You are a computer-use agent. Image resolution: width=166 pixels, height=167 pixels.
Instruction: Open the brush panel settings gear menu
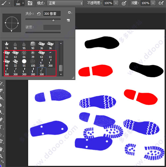point(70,12)
